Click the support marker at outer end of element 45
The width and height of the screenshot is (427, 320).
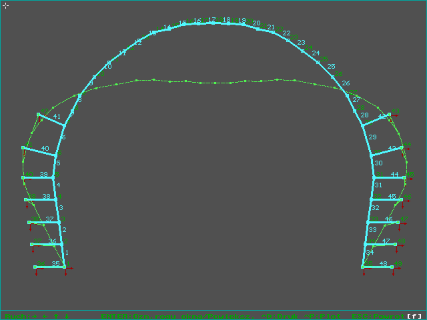(x=400, y=200)
